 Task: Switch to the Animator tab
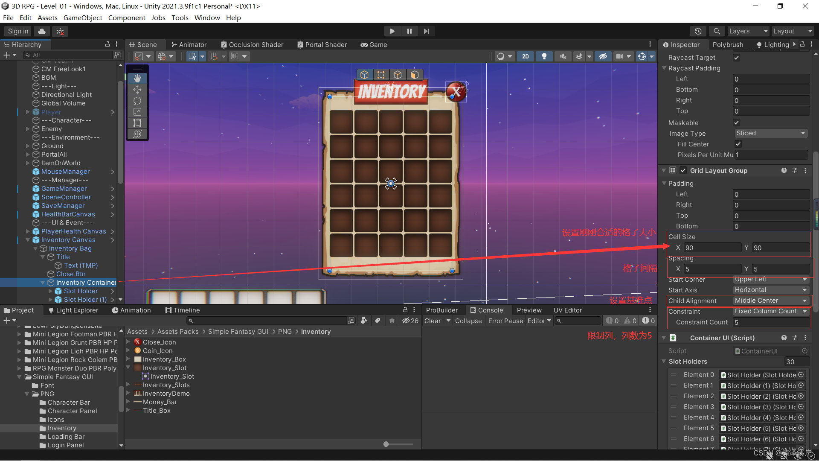click(x=189, y=44)
